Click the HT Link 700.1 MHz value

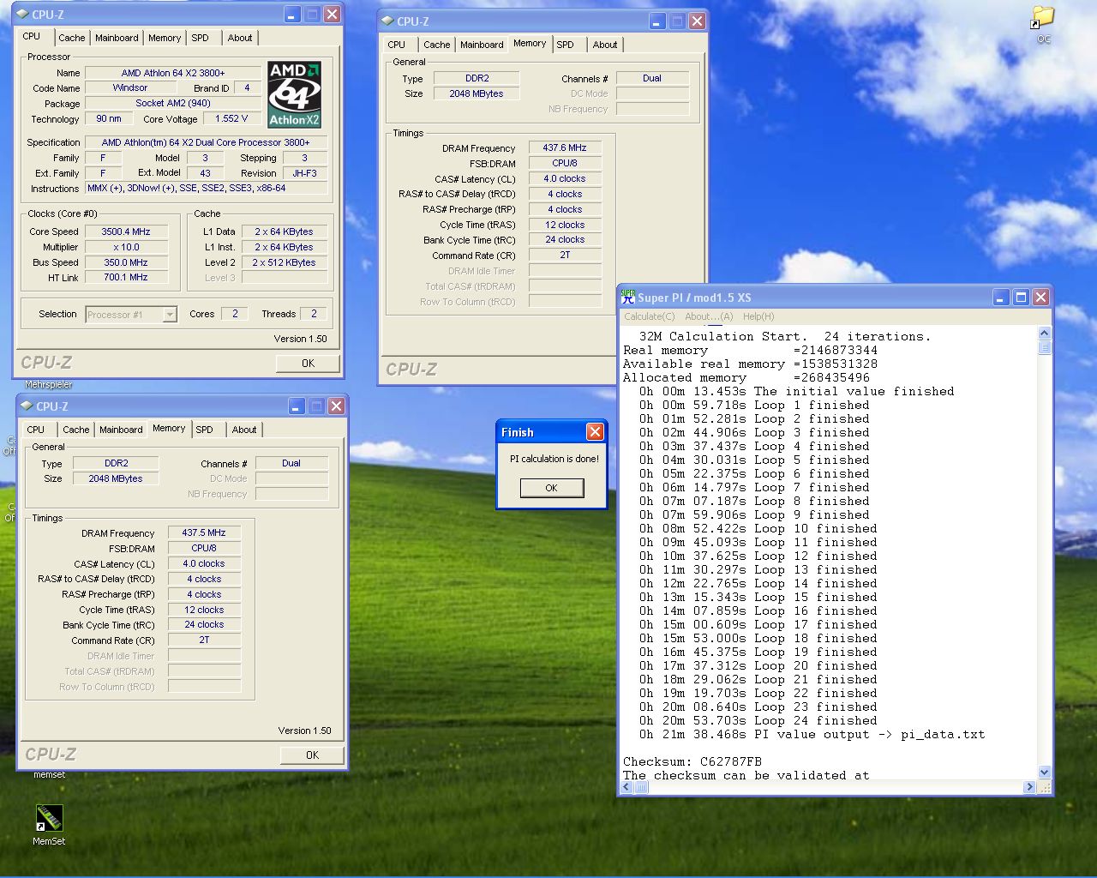(x=126, y=278)
